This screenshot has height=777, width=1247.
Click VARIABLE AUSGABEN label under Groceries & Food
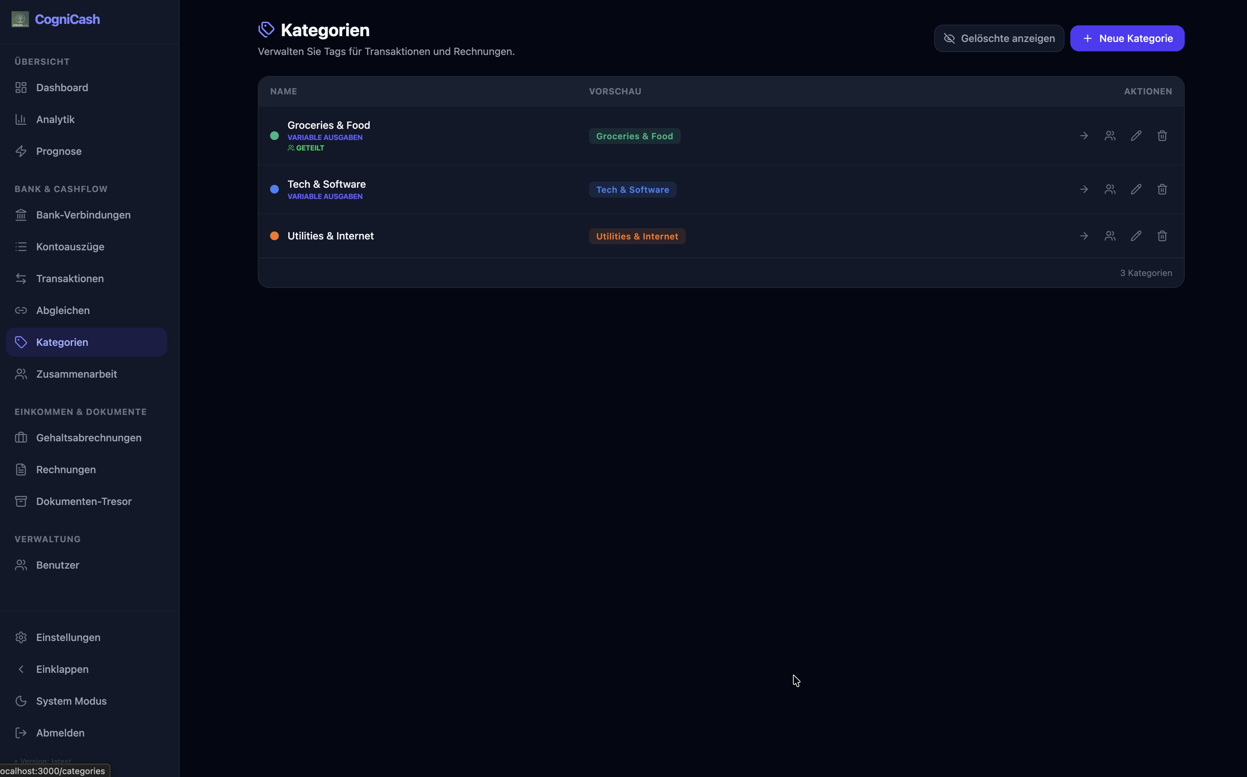[325, 137]
